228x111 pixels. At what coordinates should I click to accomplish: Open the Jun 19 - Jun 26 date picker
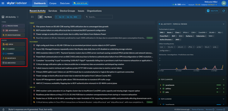(68, 17)
